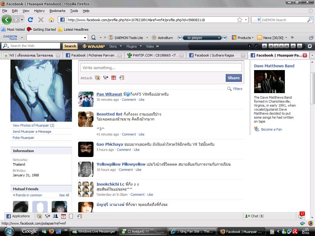
Task: Close the Facebook | Muanpair tab
Action: click(x=305, y=55)
